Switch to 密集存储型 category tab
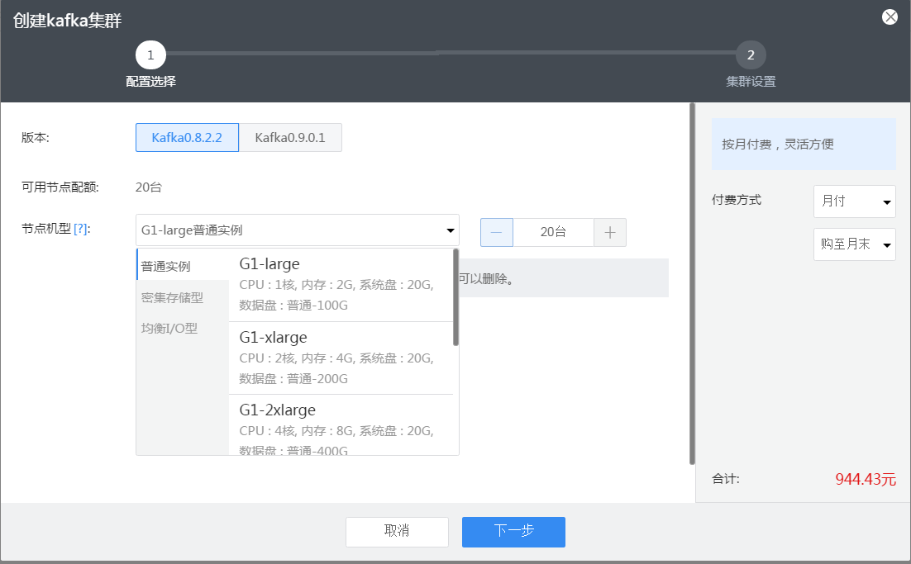911x564 pixels. coord(172,297)
